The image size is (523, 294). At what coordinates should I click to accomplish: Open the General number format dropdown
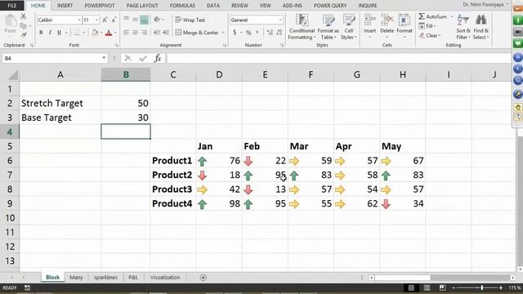click(280, 20)
